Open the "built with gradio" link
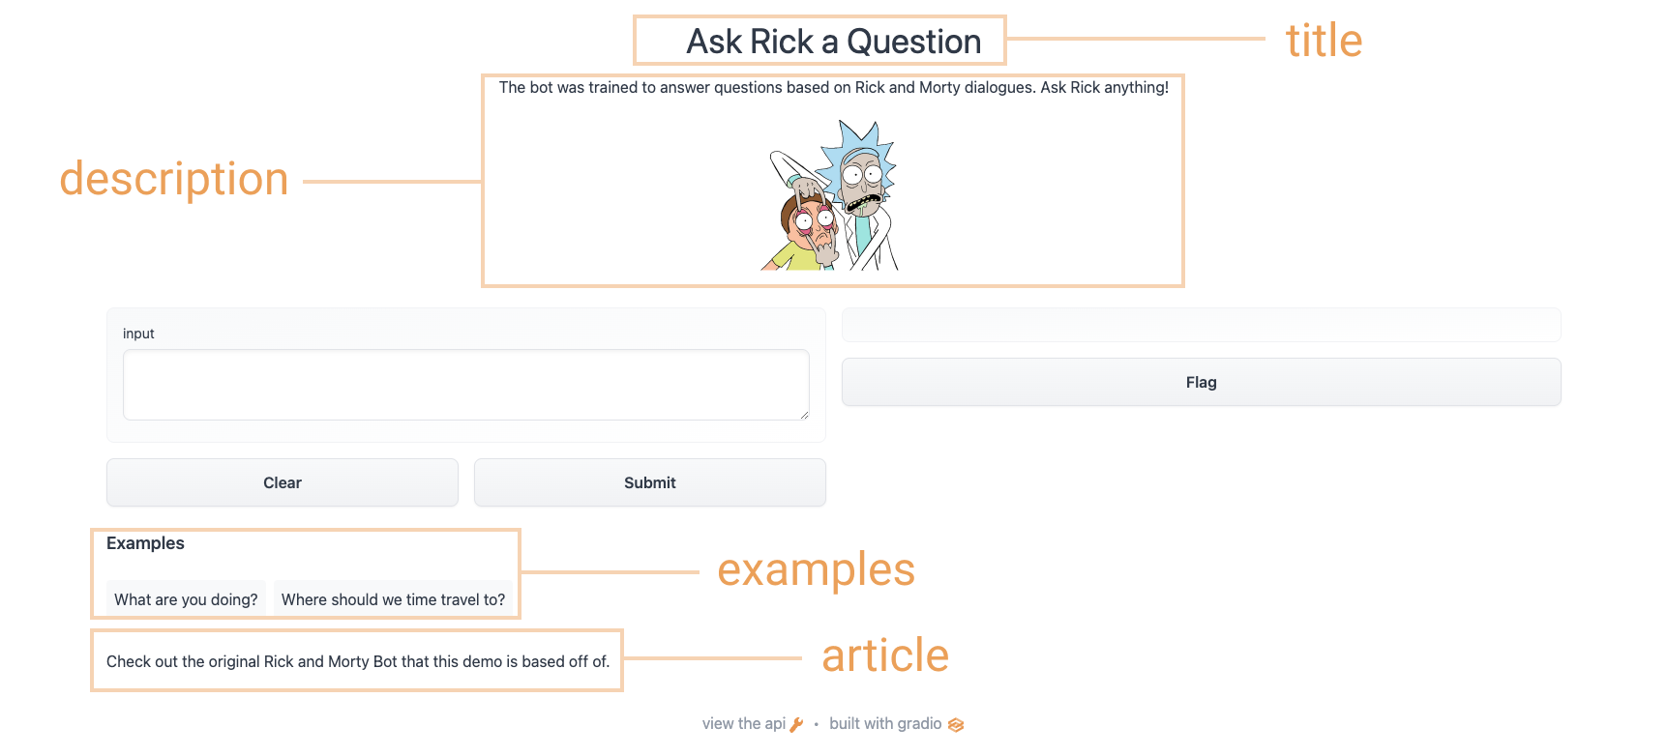Viewport: 1668px width, 756px height. (885, 724)
